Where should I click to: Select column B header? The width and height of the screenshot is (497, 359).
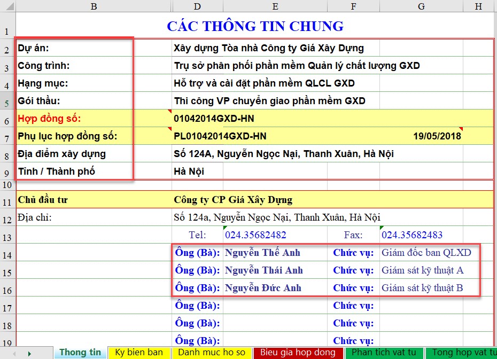[x=94, y=6]
